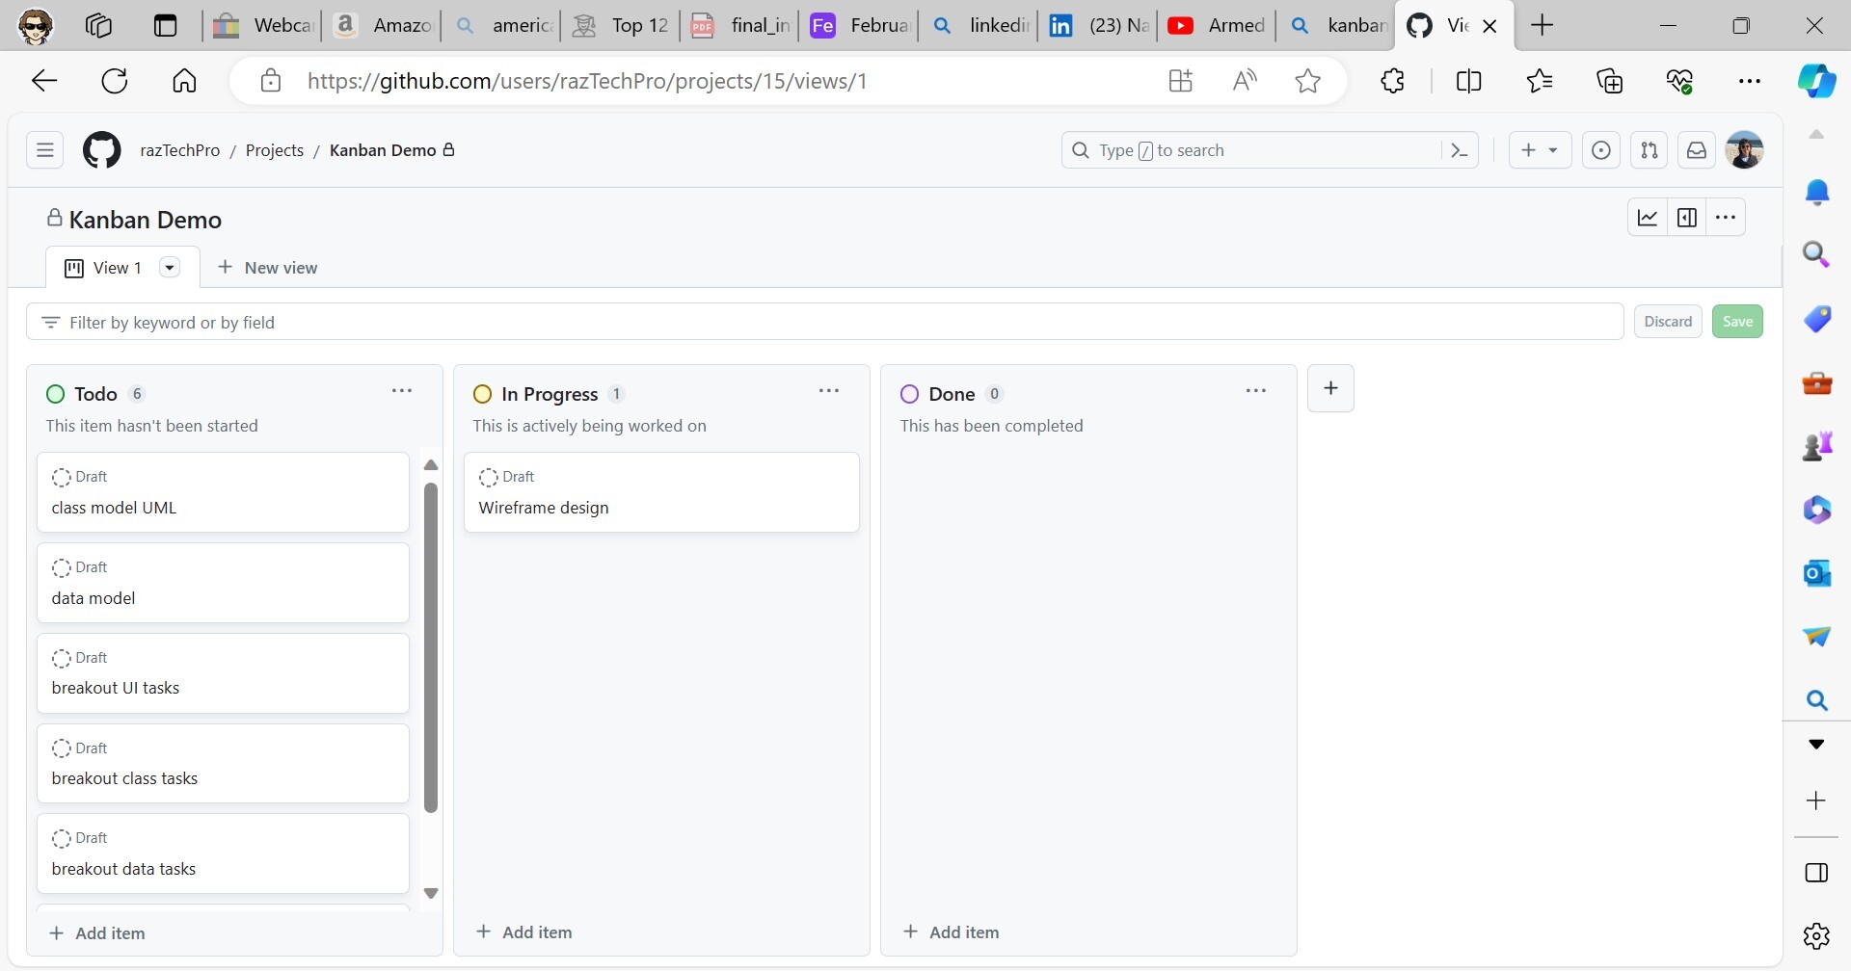Add an item to the Done column
Screen dimensions: 1851x971
[x=952, y=932]
